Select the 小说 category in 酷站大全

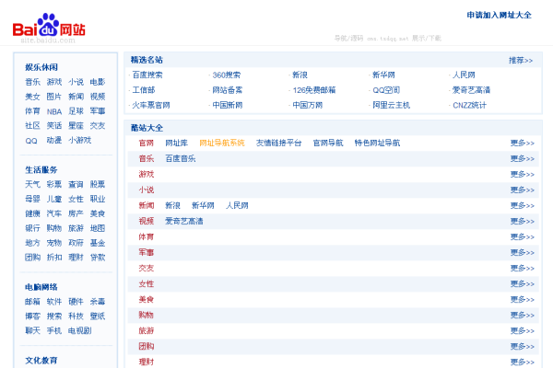click(x=147, y=190)
